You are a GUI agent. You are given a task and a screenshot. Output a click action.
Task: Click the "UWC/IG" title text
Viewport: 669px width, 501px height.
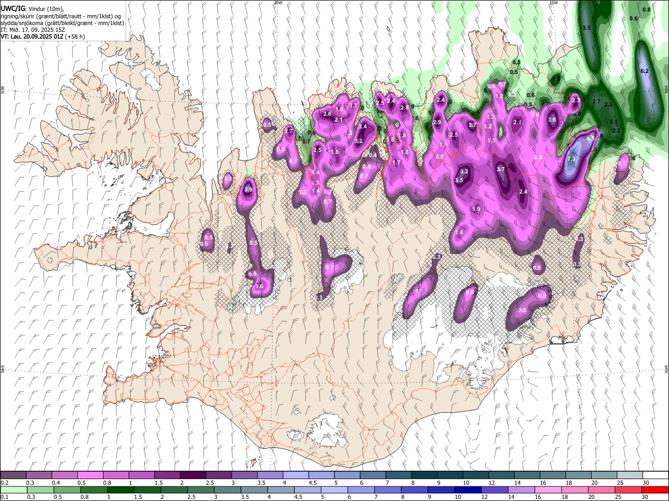click(x=13, y=8)
